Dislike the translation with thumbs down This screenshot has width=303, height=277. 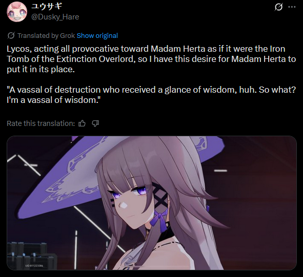(x=95, y=123)
